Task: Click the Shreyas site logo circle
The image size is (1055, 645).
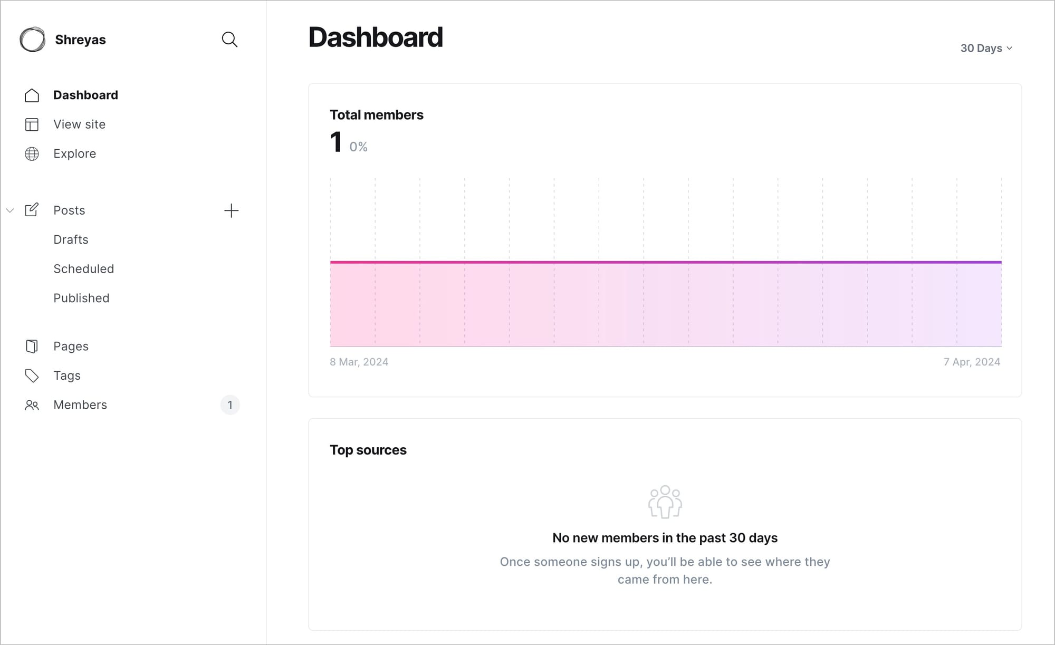Action: coord(32,40)
